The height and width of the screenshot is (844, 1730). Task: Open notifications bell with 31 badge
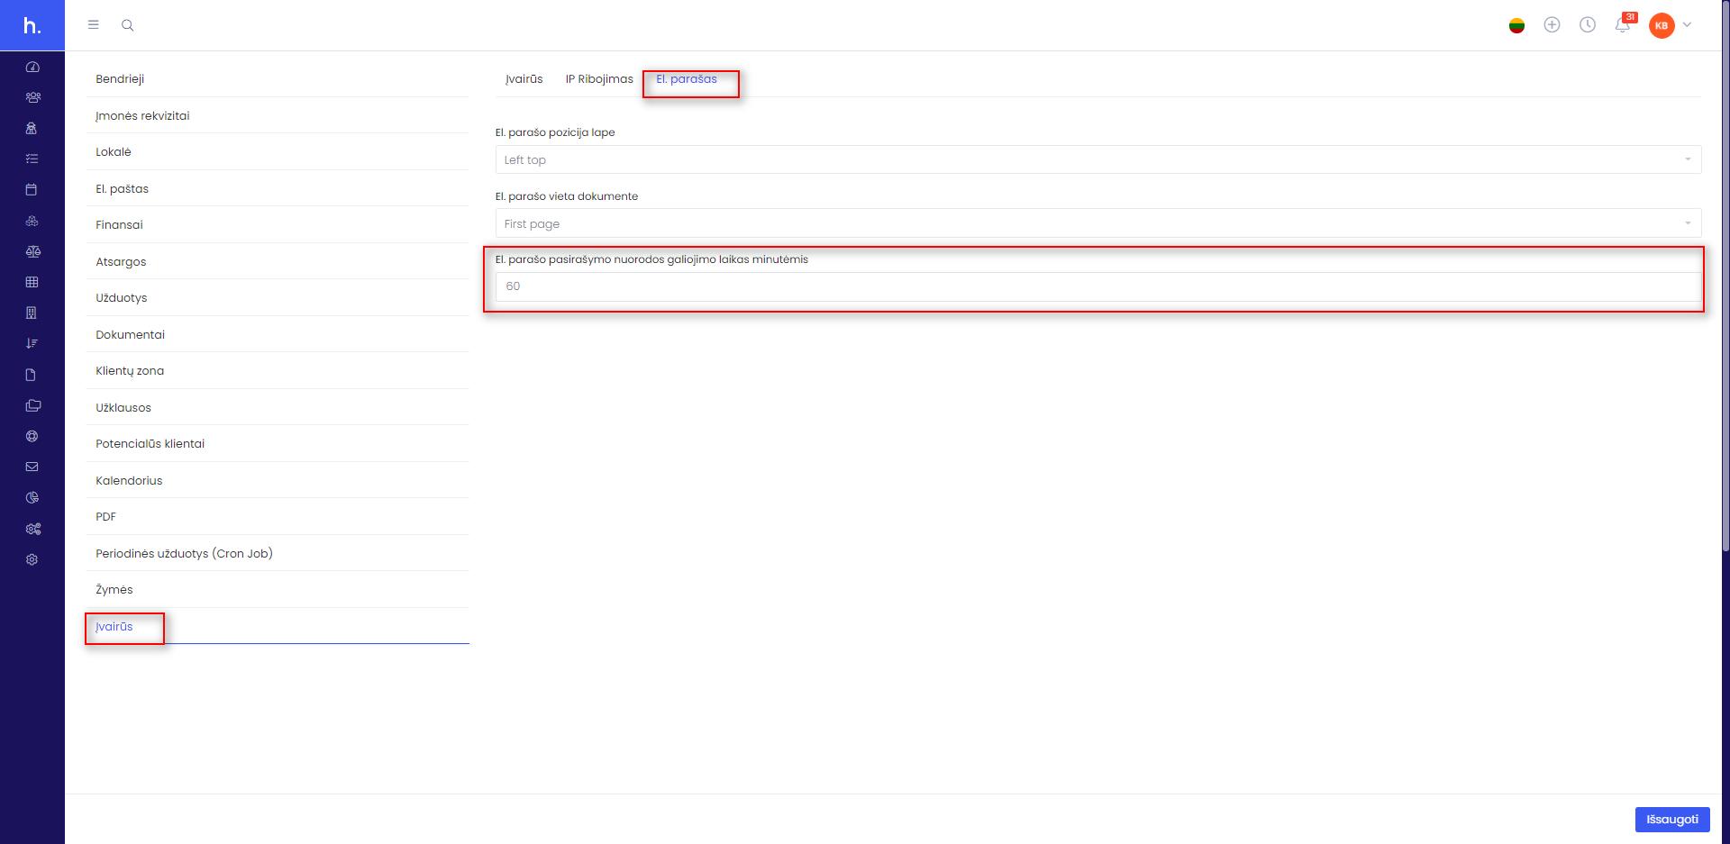[x=1624, y=24]
